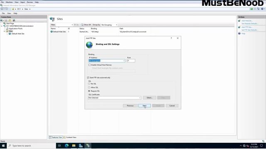Click the save icon in Connections toolbar
Image resolution: width=266 pixels, height=149 pixels.
point(6,20)
